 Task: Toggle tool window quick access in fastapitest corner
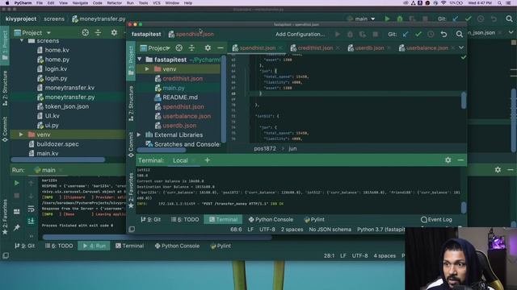point(132,229)
